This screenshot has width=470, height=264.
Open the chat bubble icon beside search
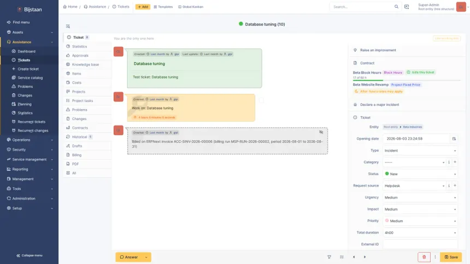(x=407, y=7)
